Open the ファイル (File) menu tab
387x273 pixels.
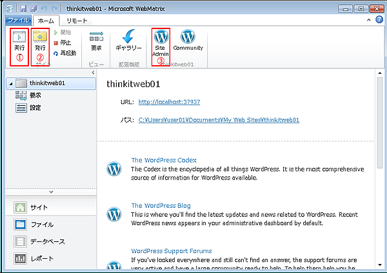(x=15, y=21)
